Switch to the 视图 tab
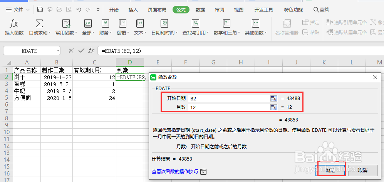Screen dimensions: 384x182 (238, 10)
